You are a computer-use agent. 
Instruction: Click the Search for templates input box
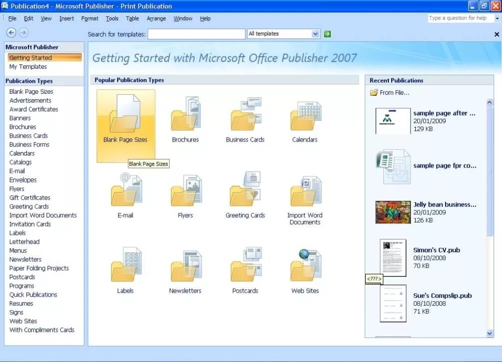(197, 34)
